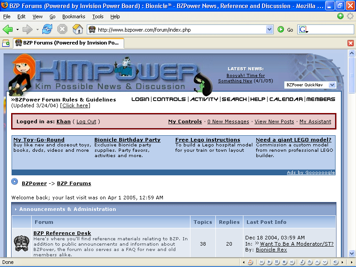Open the Edit menu
Image resolution: width=356 pixels, height=267 pixels.
coord(21,16)
